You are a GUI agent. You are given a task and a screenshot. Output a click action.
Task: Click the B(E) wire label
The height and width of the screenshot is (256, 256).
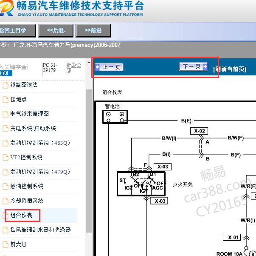pos(186,121)
